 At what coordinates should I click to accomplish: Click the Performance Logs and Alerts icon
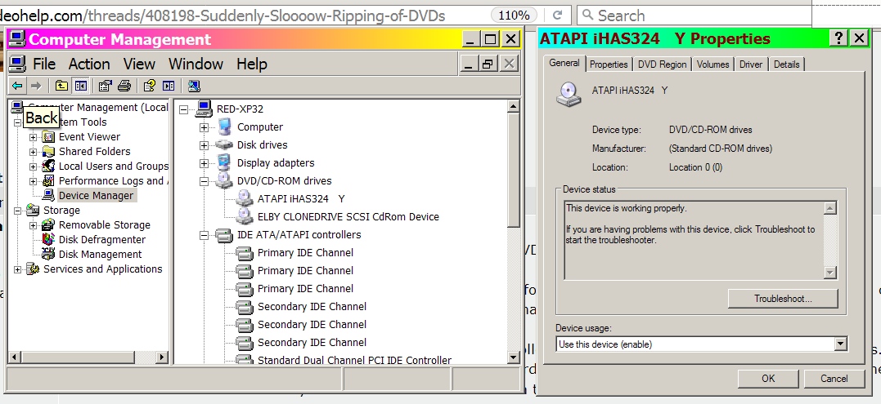pos(48,180)
